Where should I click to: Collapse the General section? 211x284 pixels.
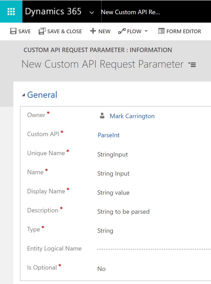[x=23, y=95]
